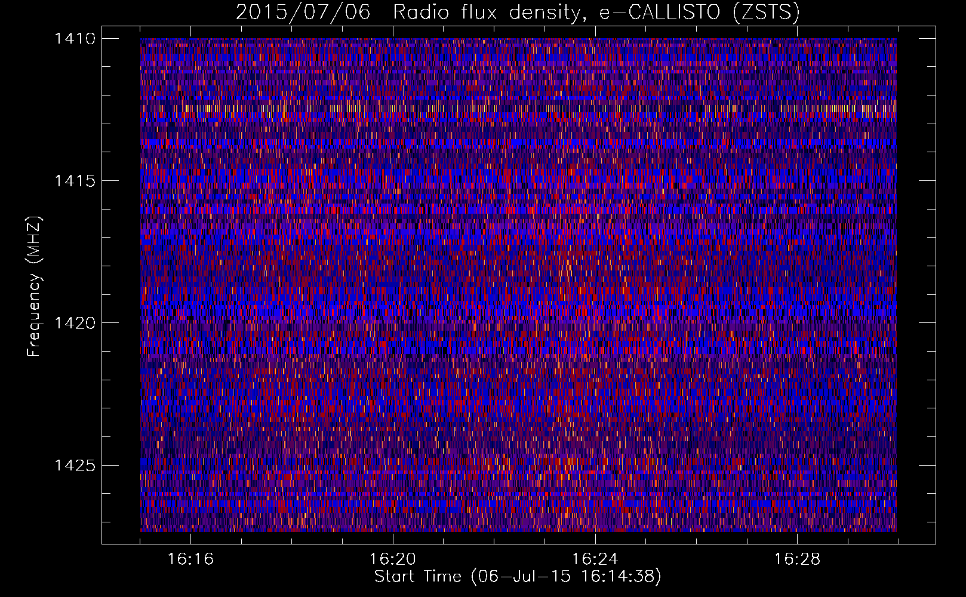Select the 1410 frequency axis label
Image resolution: width=966 pixels, height=597 pixels.
tap(75, 39)
